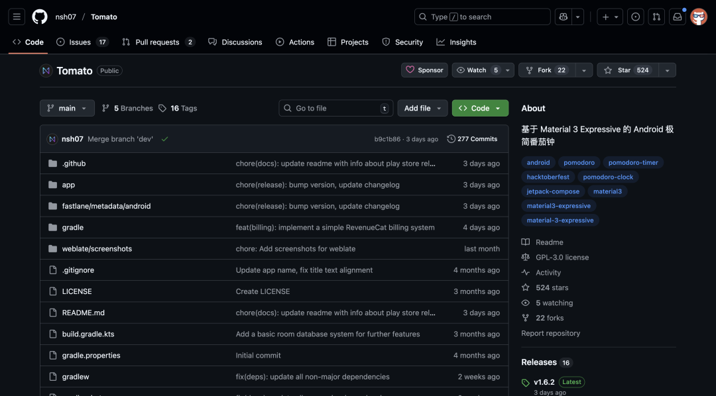Open notifications inbox icon
This screenshot has width=716, height=396.
[x=677, y=17]
